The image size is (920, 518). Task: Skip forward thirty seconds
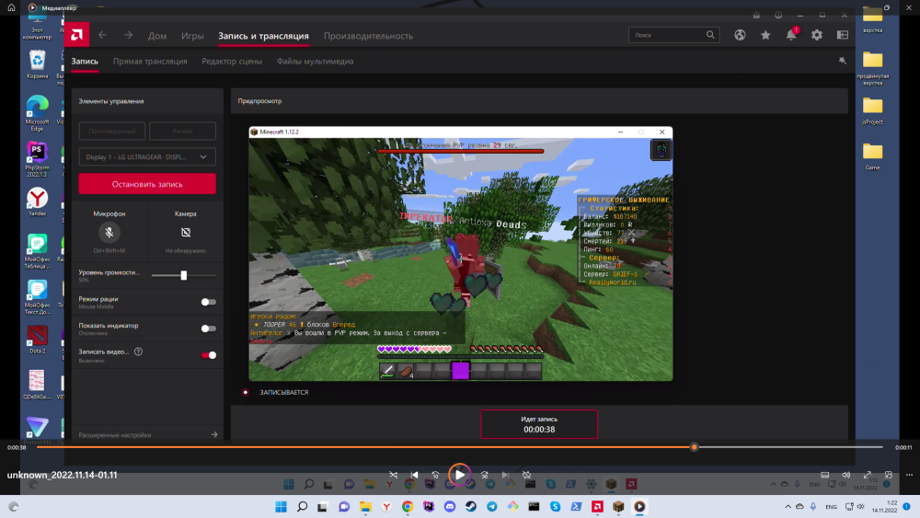485,475
